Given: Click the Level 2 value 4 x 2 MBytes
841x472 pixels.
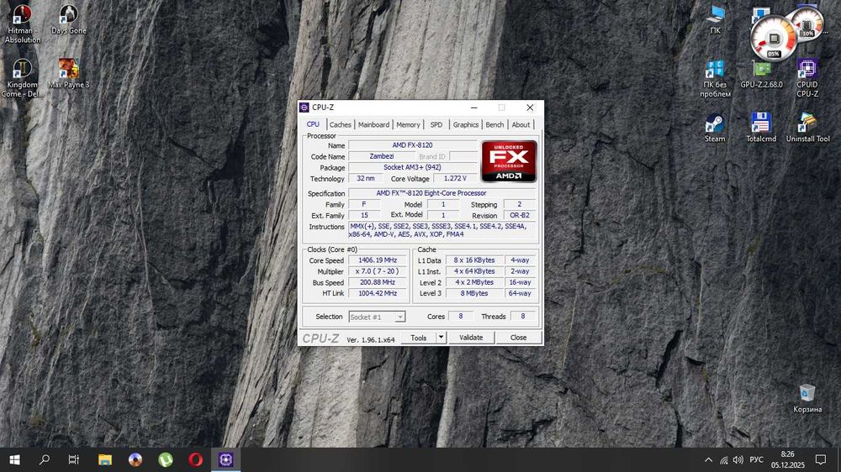Looking at the screenshot, I should click(474, 282).
